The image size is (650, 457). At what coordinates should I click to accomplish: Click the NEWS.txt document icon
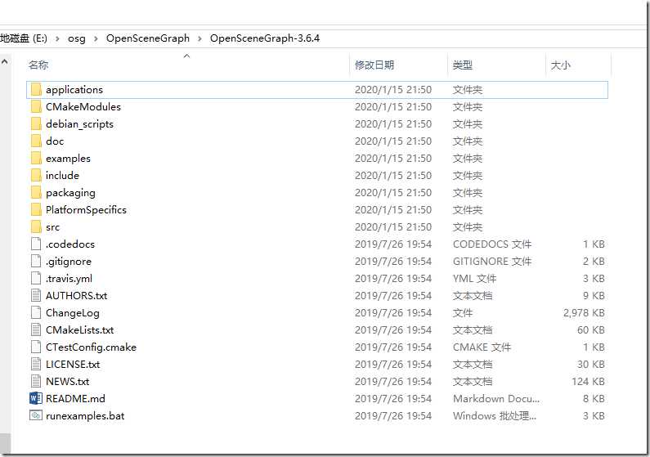pos(36,382)
